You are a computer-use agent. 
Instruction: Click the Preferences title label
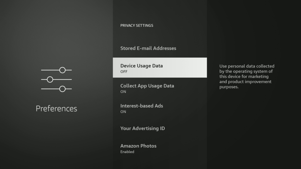click(x=56, y=109)
